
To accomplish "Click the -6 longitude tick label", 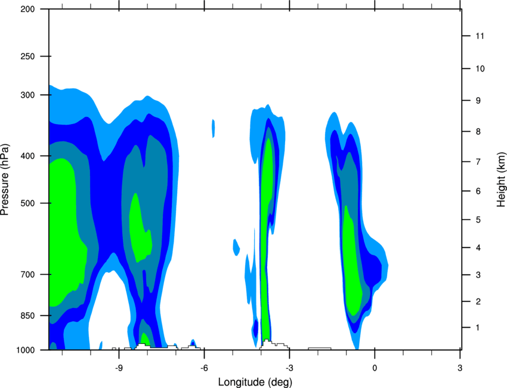I will click(x=204, y=368).
